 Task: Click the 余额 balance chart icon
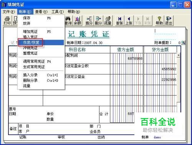coord(78,21)
